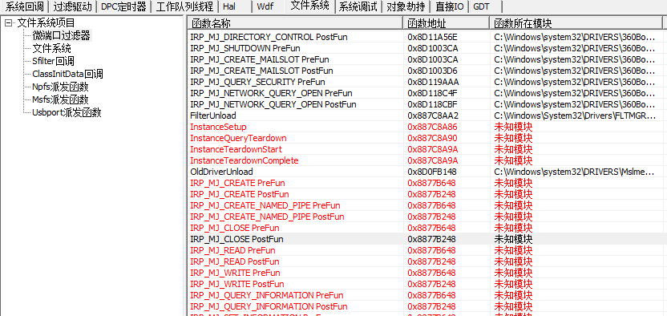Screen dimensions: 667x316
Task: Sort by 函数地址 column header
Action: 446,23
